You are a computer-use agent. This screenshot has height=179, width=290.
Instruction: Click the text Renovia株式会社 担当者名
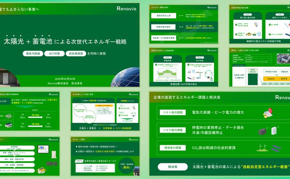65,84
